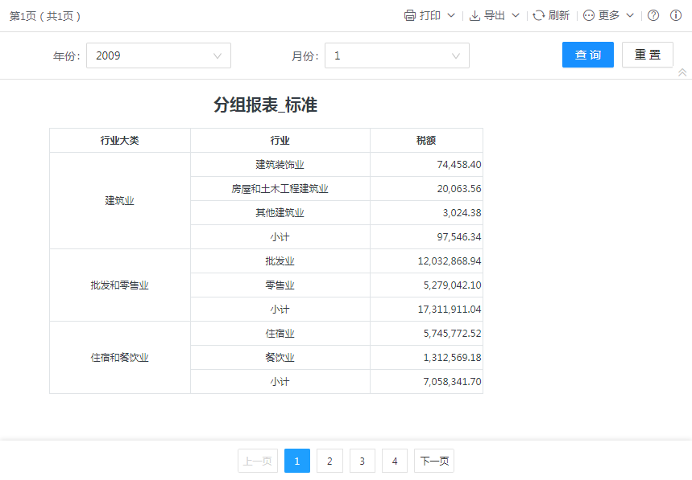Go to page 2 in pagination
Image resolution: width=692 pixels, height=480 pixels.
[x=329, y=461]
